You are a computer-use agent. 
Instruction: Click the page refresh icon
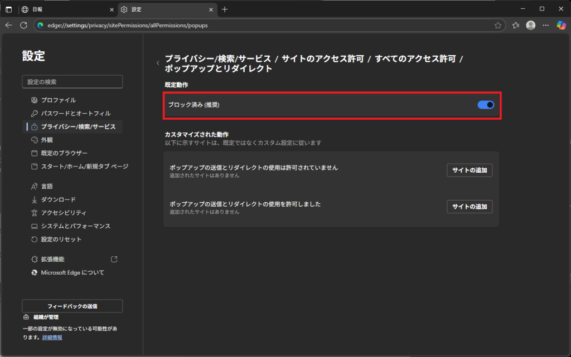point(23,25)
